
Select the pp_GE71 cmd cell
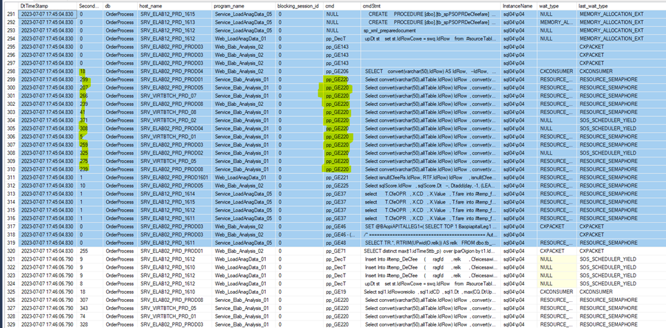click(x=337, y=251)
